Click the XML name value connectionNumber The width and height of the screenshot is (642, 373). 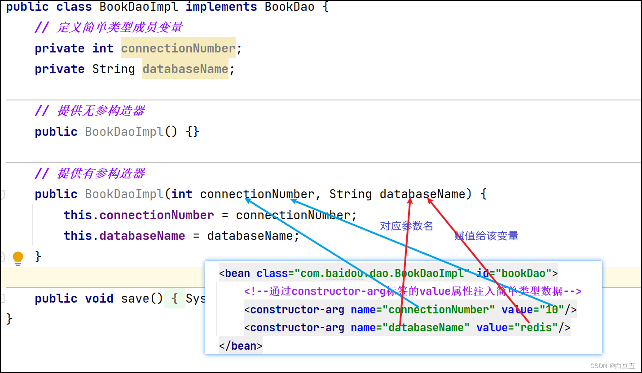point(439,310)
